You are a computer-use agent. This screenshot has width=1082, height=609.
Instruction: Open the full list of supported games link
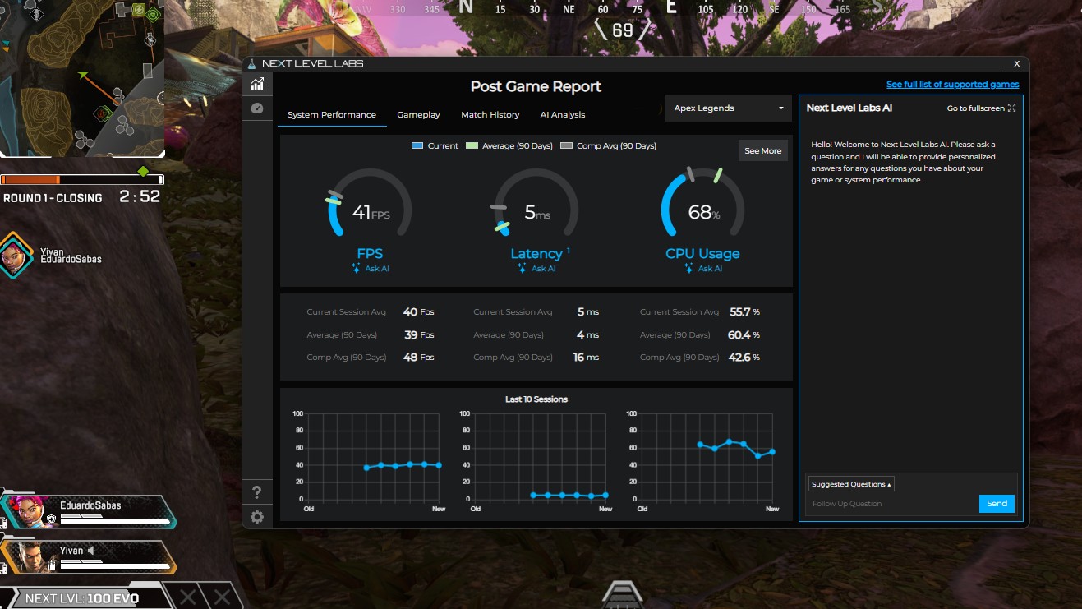pyautogui.click(x=952, y=85)
